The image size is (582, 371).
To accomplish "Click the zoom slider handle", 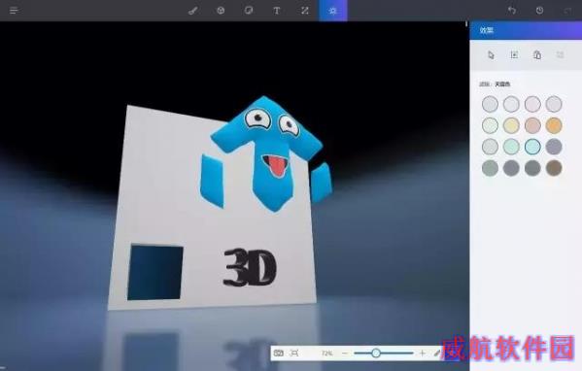I will [x=376, y=353].
